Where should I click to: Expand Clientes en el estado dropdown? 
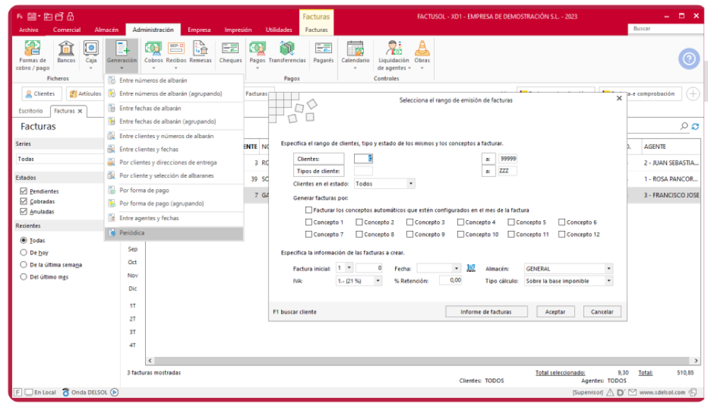pyautogui.click(x=411, y=184)
